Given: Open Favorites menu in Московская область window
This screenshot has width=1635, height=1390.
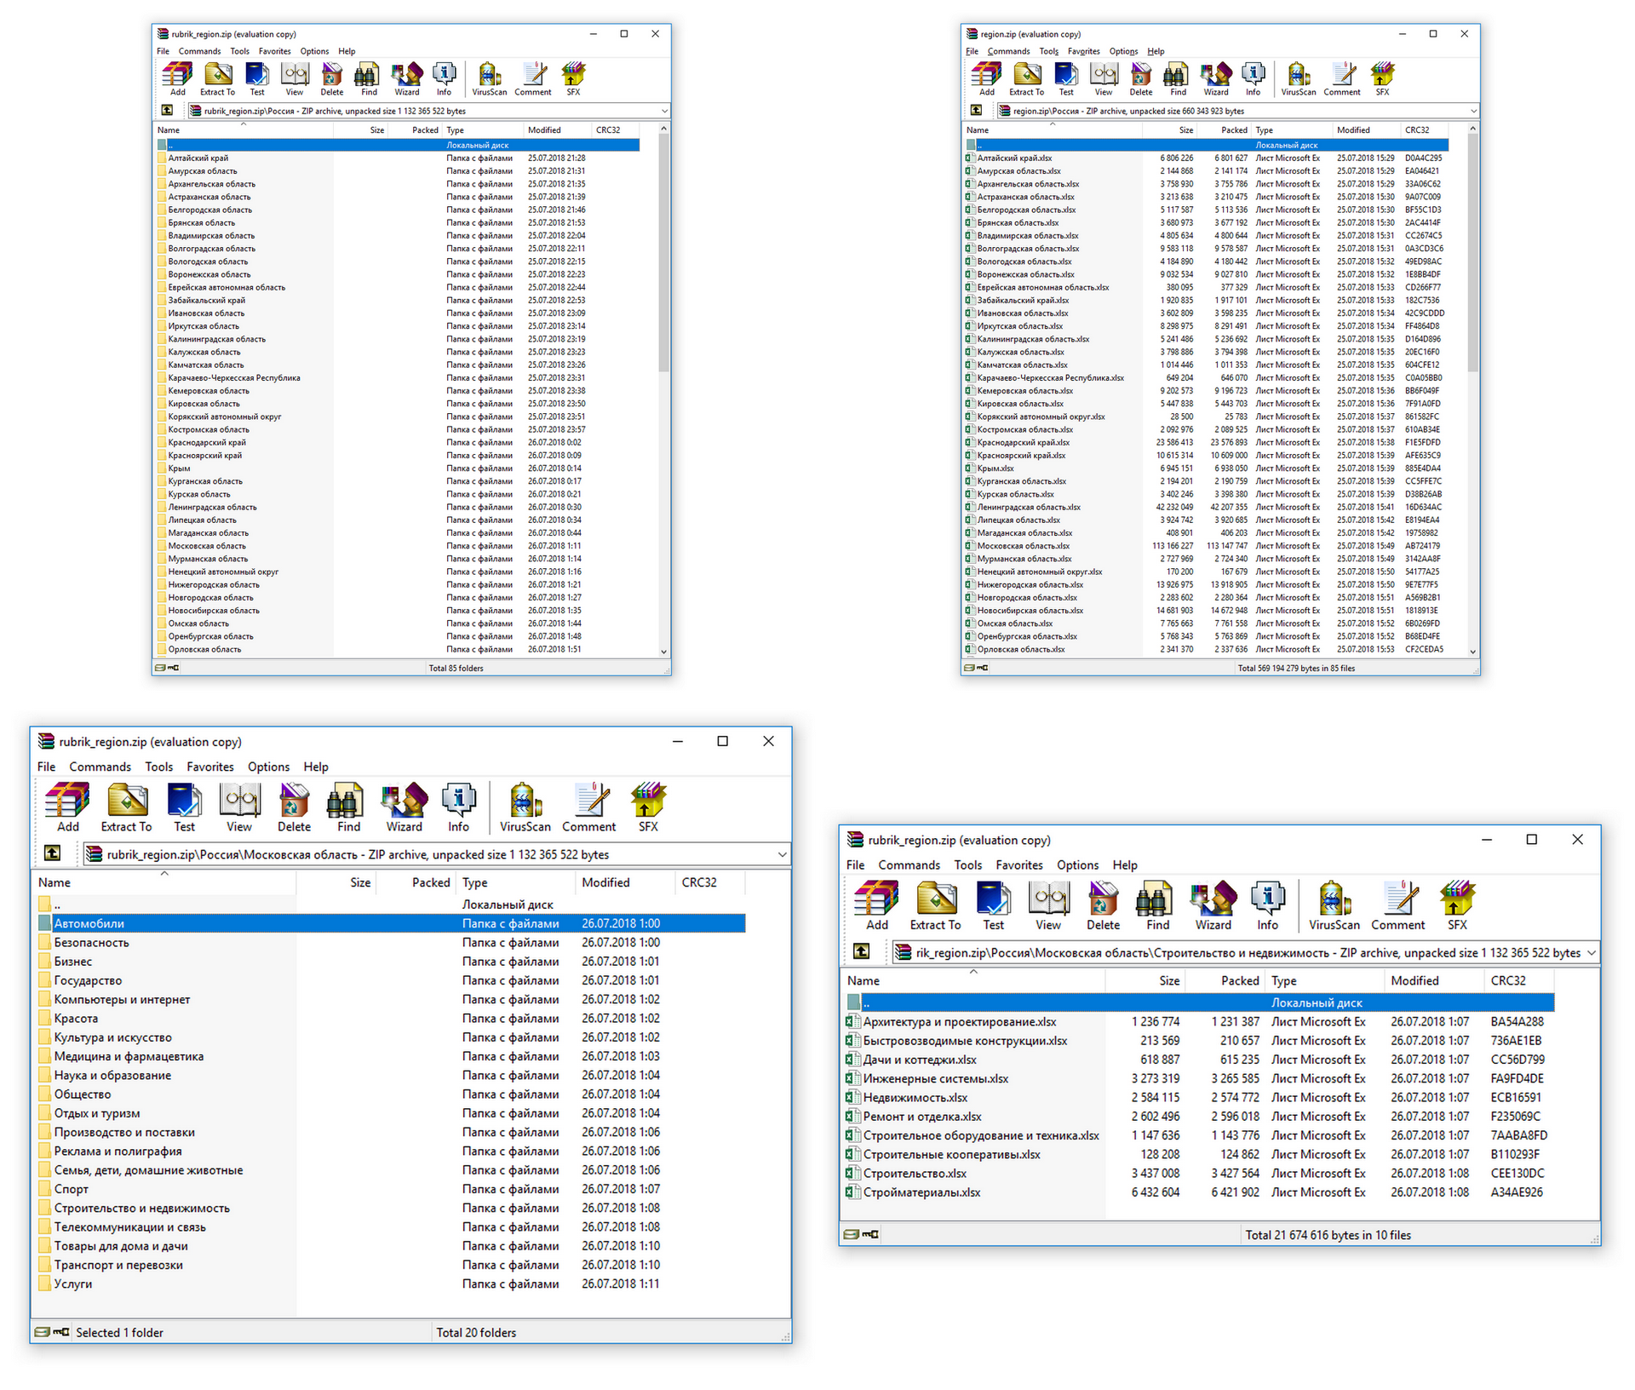Looking at the screenshot, I should 209,767.
